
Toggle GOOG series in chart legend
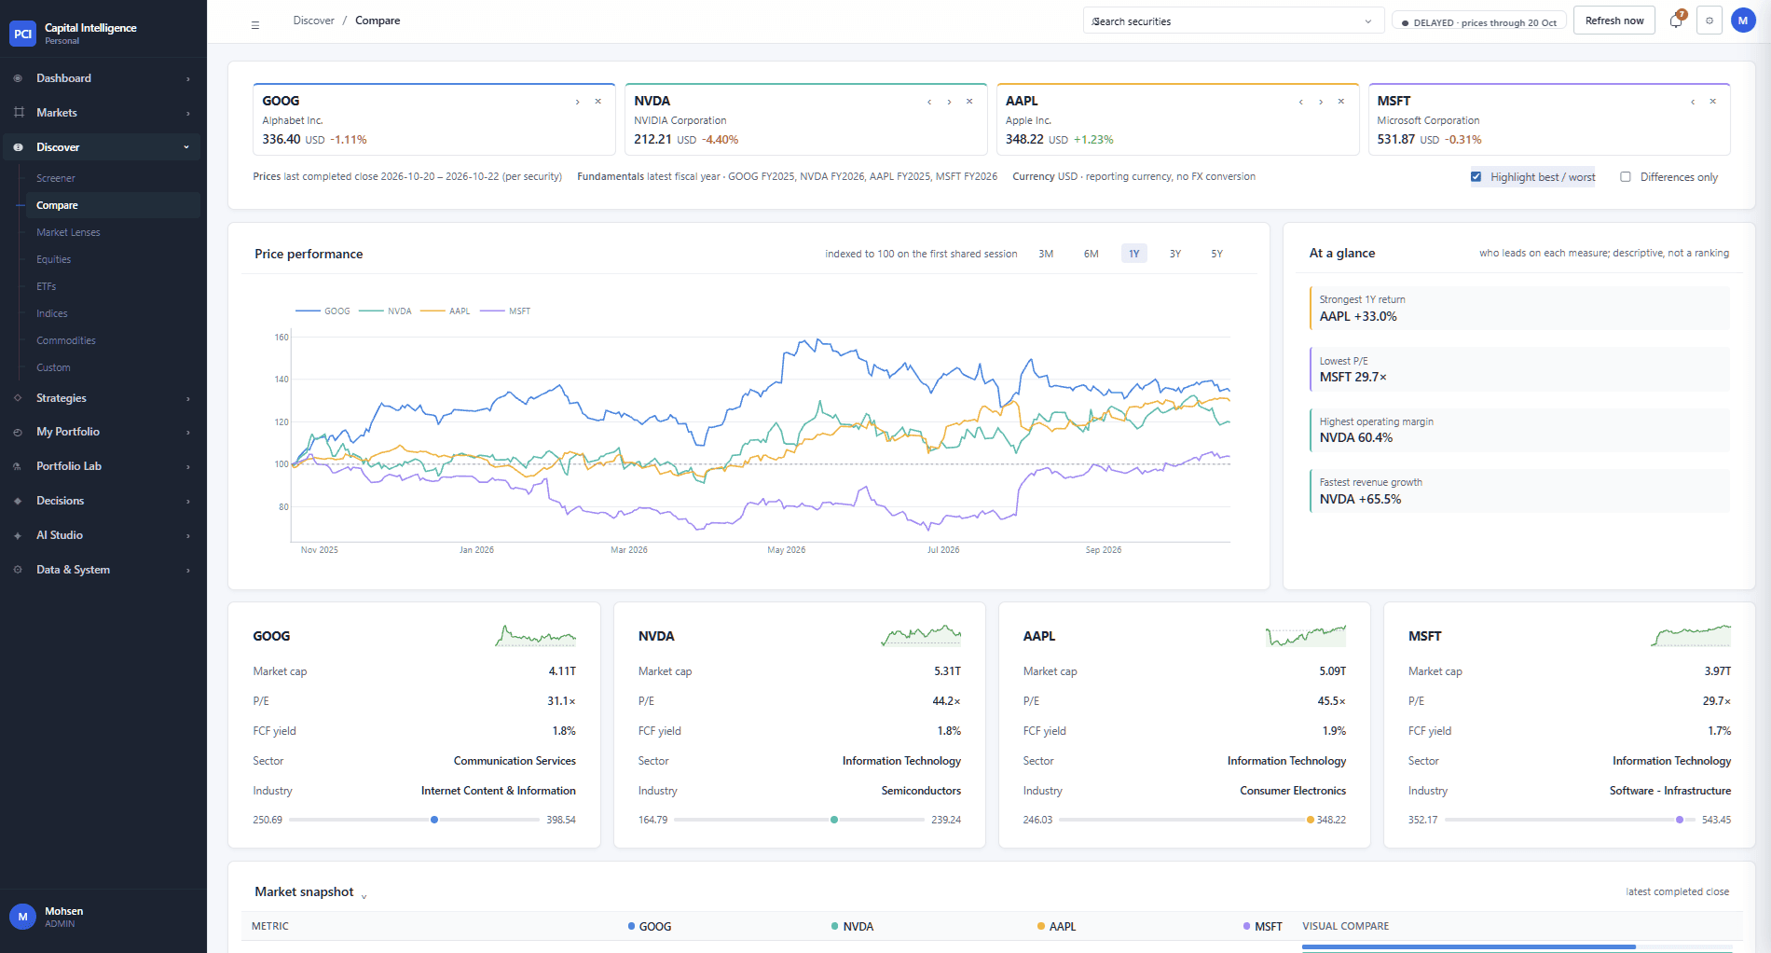[x=323, y=311]
